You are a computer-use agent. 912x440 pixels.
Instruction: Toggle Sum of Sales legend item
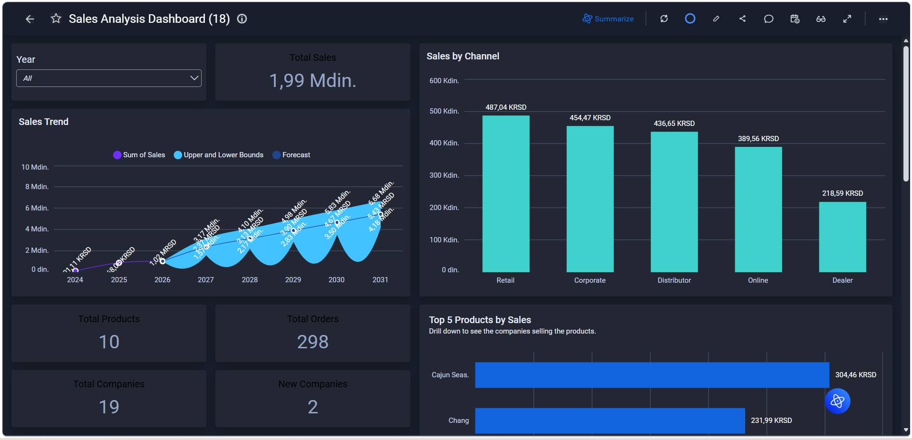point(139,155)
